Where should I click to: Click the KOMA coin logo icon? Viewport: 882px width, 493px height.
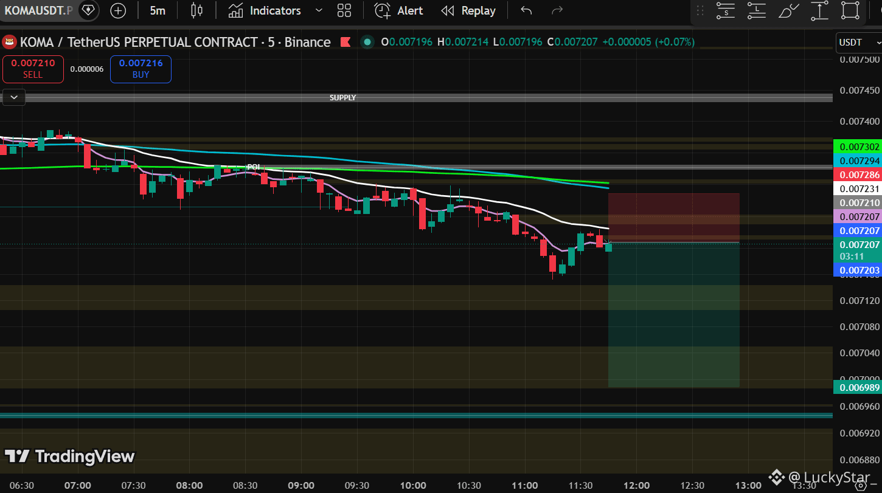pyautogui.click(x=9, y=43)
